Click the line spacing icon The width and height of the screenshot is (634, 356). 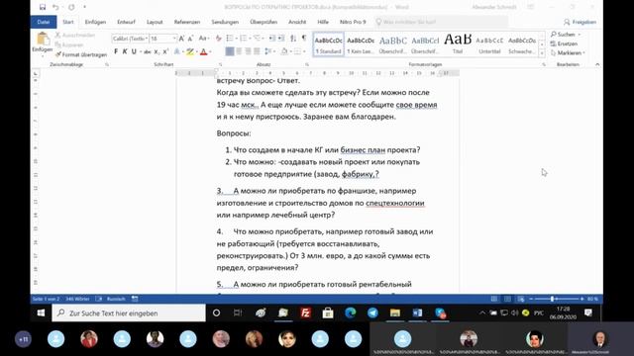click(x=267, y=51)
